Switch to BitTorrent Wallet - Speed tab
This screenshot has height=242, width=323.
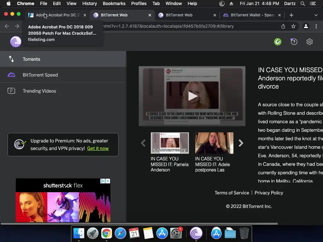(x=253, y=15)
